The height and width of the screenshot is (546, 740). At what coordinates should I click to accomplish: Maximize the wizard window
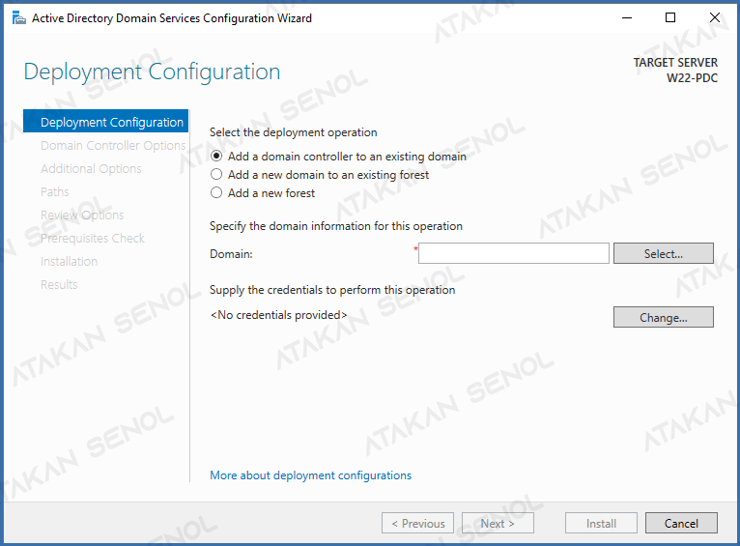click(x=670, y=18)
